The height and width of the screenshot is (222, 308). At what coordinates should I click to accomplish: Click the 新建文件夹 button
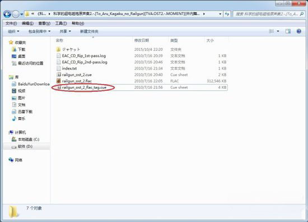click(x=89, y=31)
